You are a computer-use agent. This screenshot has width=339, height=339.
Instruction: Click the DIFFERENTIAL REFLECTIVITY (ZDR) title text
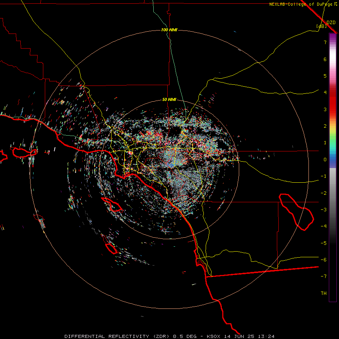[x=118, y=336]
